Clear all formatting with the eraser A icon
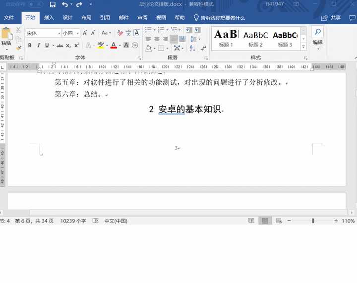This screenshot has width=357, height=283. pyautogui.click(x=120, y=33)
